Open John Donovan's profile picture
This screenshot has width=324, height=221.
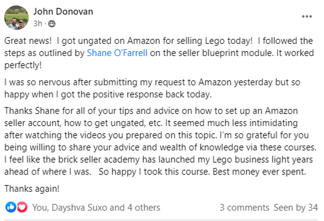pos(16,18)
